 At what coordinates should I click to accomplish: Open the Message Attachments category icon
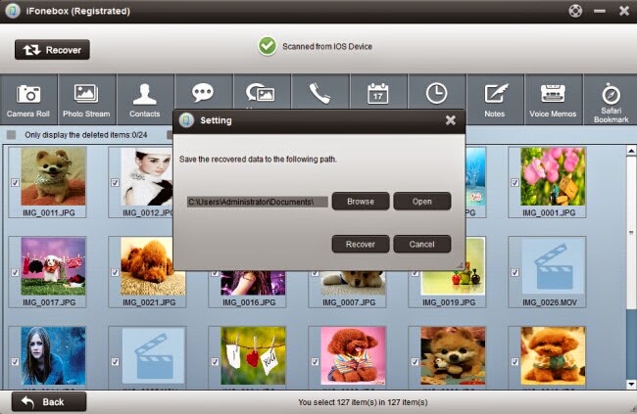(x=261, y=93)
